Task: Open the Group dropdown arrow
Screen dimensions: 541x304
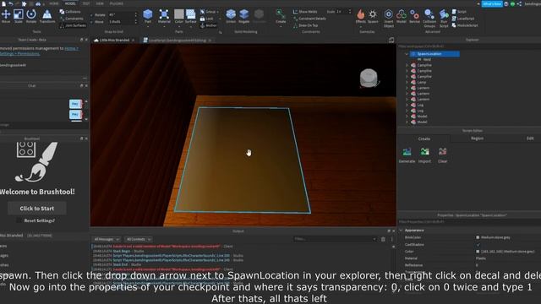Action: 218,12
